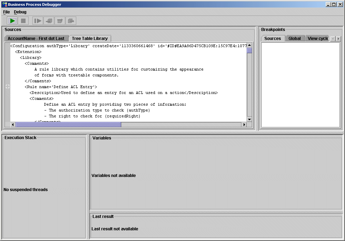Click the vertical scrollbar thumb in Sources
Image resolution: width=345 pixels, height=241 pixels.
click(249, 51)
